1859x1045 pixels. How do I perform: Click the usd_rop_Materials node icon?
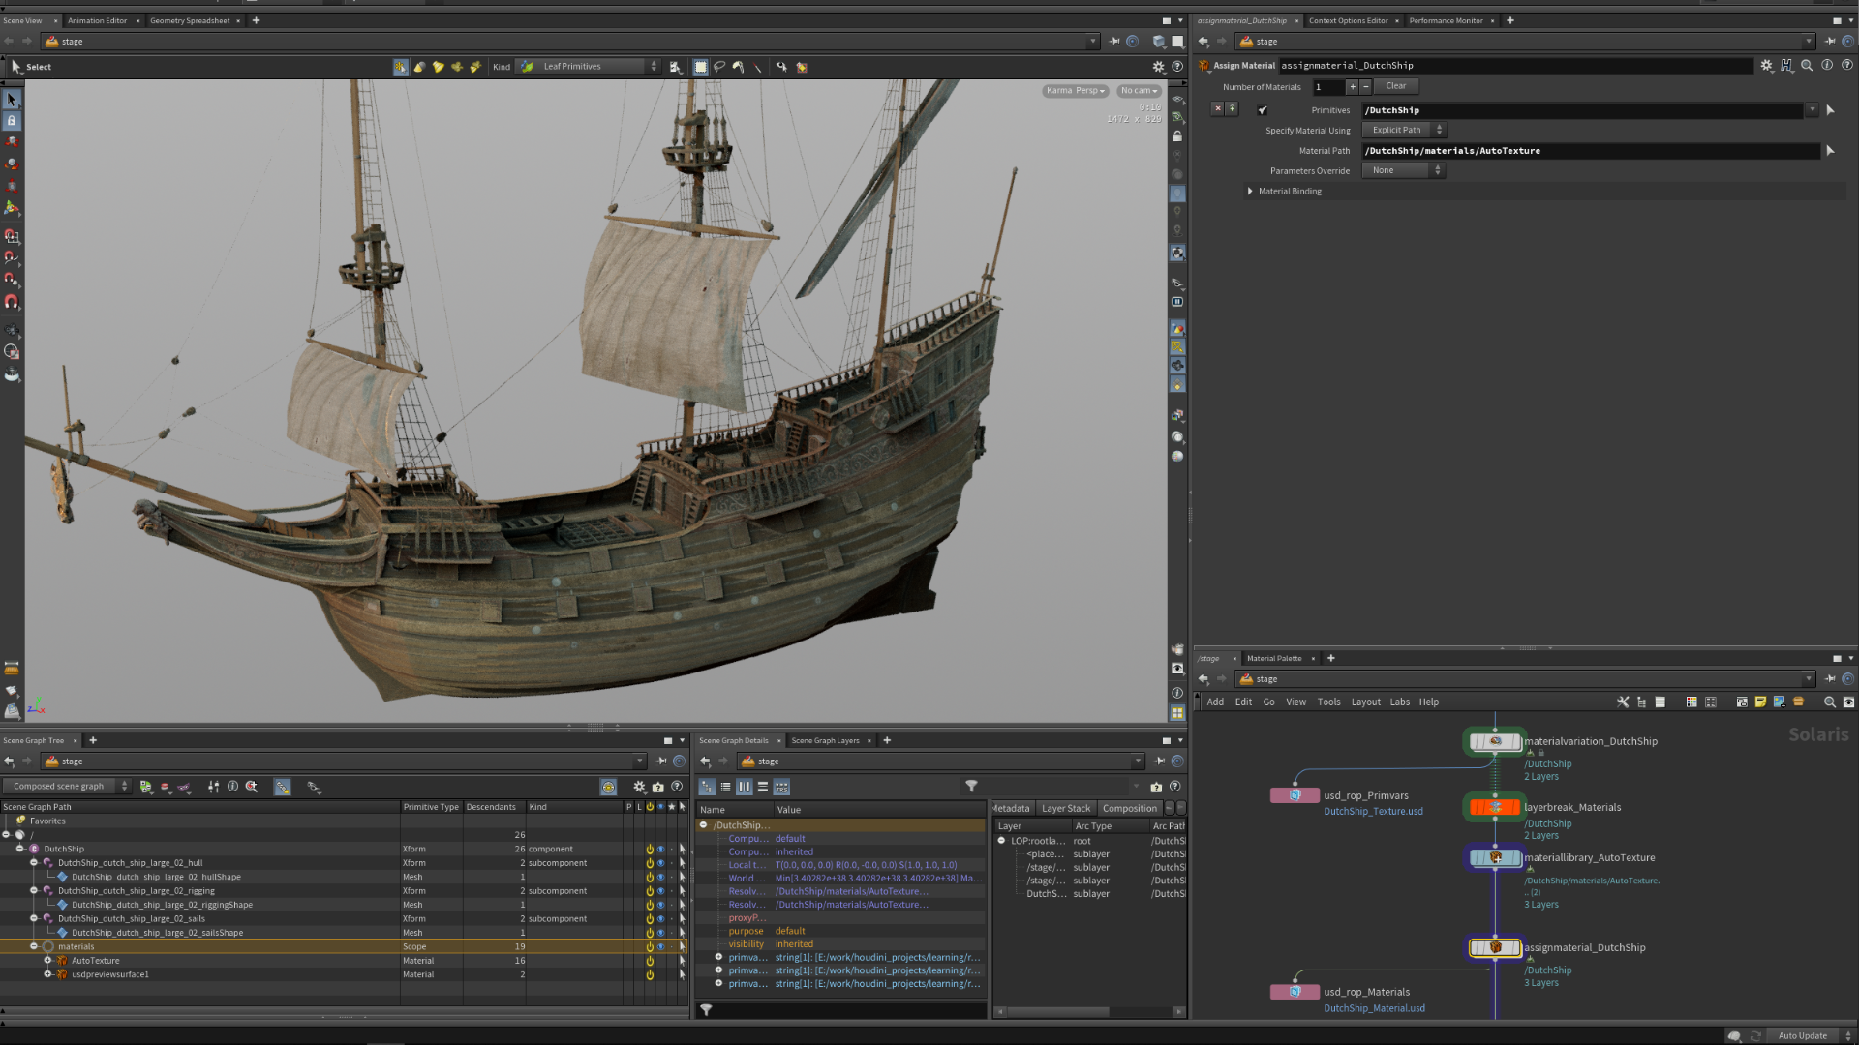tap(1295, 992)
